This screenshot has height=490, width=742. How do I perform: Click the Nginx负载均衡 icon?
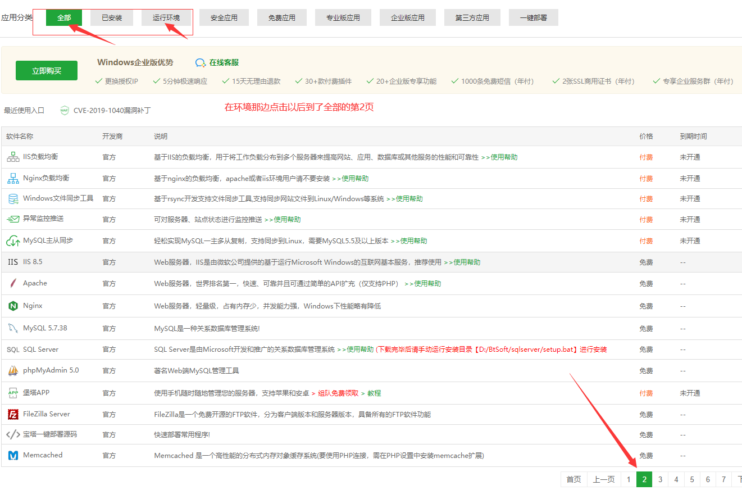pos(13,179)
